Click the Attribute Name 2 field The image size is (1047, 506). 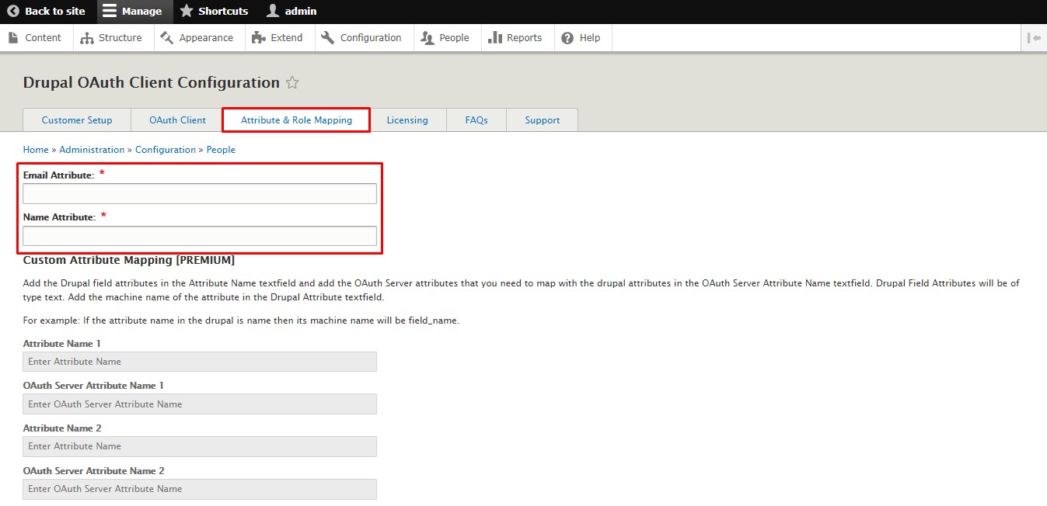click(200, 446)
